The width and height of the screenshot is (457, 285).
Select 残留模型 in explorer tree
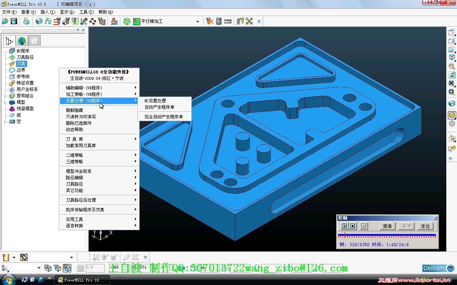coord(25,109)
